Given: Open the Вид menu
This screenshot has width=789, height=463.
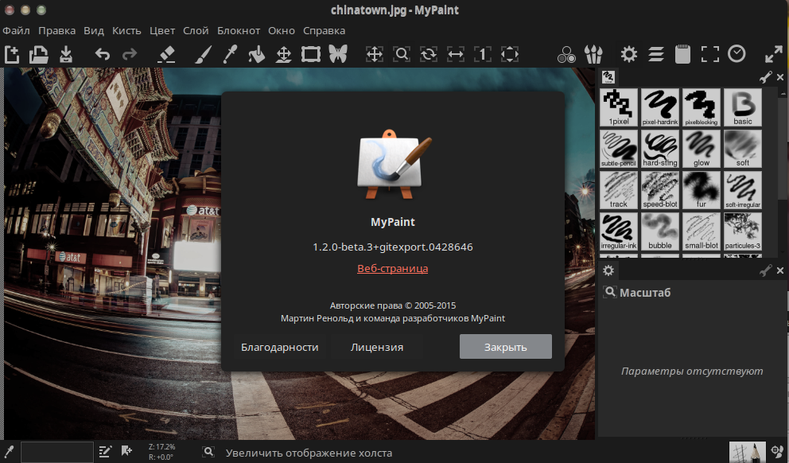Looking at the screenshot, I should coord(94,31).
